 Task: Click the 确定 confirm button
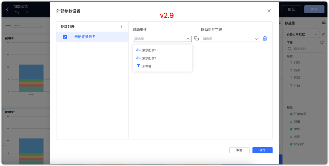point(262,150)
